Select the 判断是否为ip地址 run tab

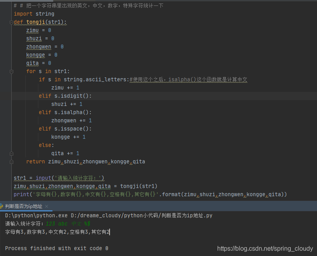[23, 206]
